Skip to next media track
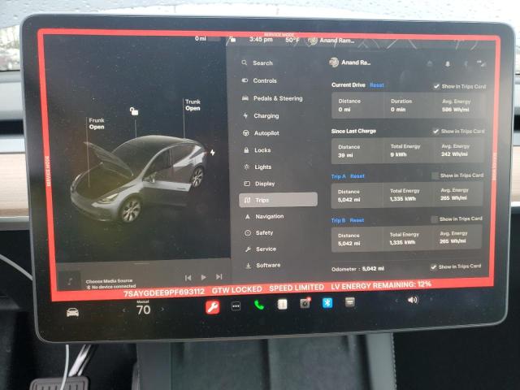Viewport: 520px width, 390px height. 219,276
